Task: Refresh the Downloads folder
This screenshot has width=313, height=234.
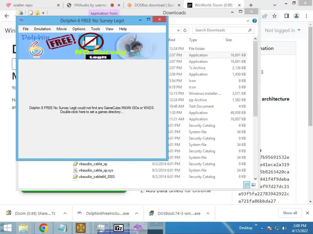Action: coord(185,30)
